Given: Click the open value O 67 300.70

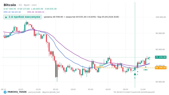Looking at the screenshot, I should click(10, 9).
